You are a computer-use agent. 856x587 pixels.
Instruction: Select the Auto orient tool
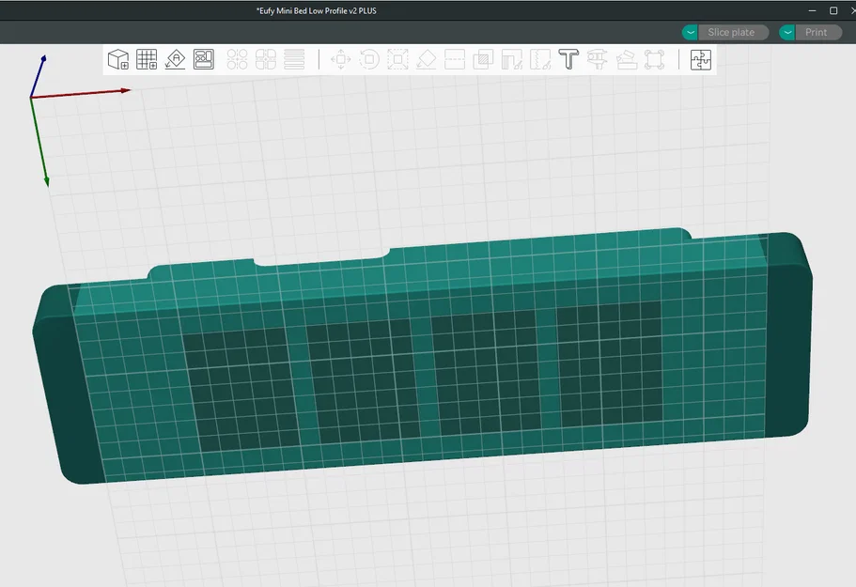[175, 59]
